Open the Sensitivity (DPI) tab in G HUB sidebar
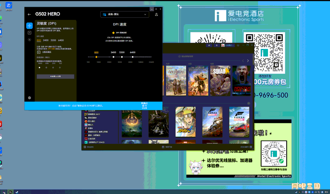This screenshot has height=194, width=330. 29,26
